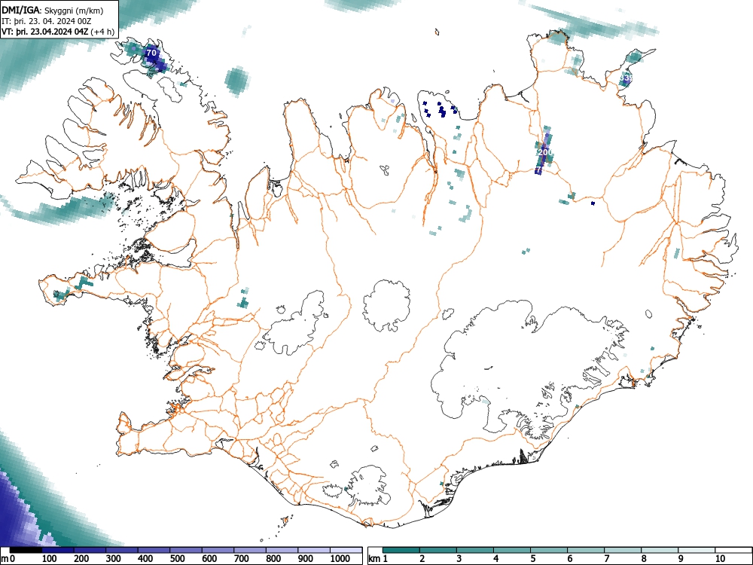
Task: Click the '700' label on the metre scale
Action: coord(242,559)
